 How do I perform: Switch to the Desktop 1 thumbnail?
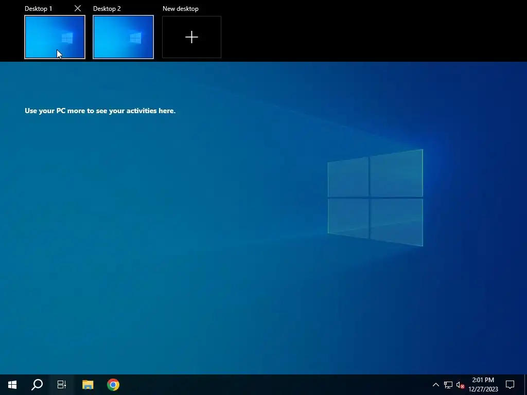pyautogui.click(x=55, y=37)
